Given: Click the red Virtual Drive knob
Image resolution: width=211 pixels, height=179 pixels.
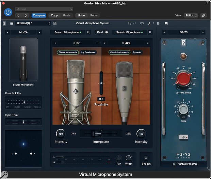Looking at the screenshot, I should [183, 78].
